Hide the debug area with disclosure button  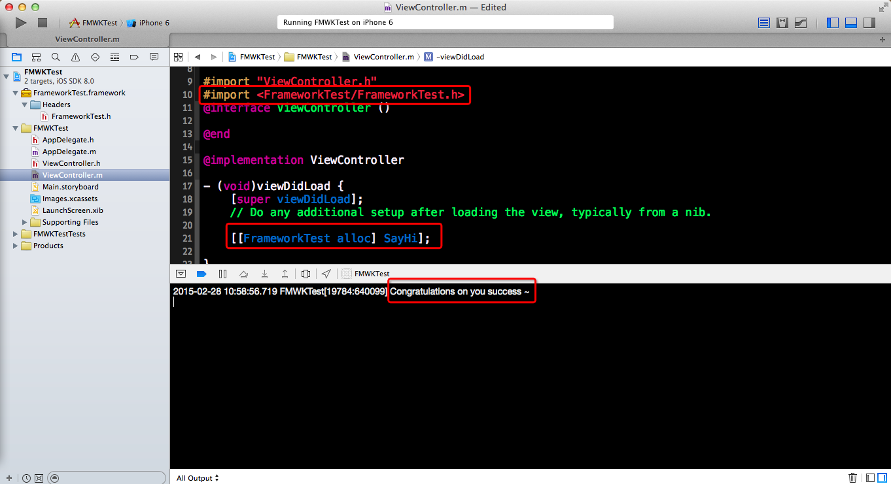click(x=181, y=274)
